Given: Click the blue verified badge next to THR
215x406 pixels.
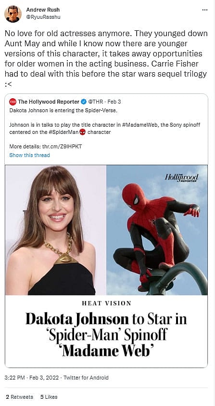Looking at the screenshot, I should pos(84,102).
